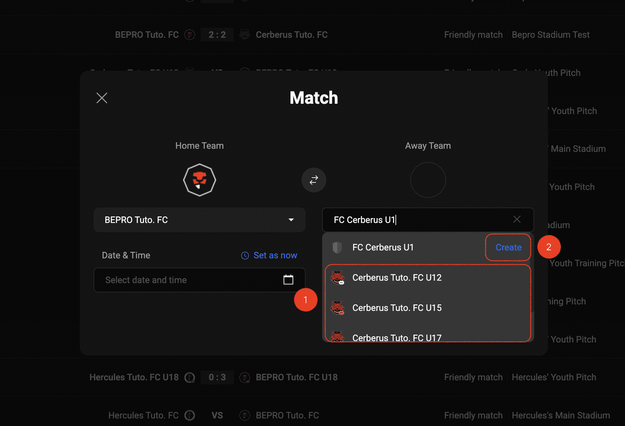The image size is (625, 426).
Task: Click Friendly match in the 0:3 row
Action: [x=474, y=377]
